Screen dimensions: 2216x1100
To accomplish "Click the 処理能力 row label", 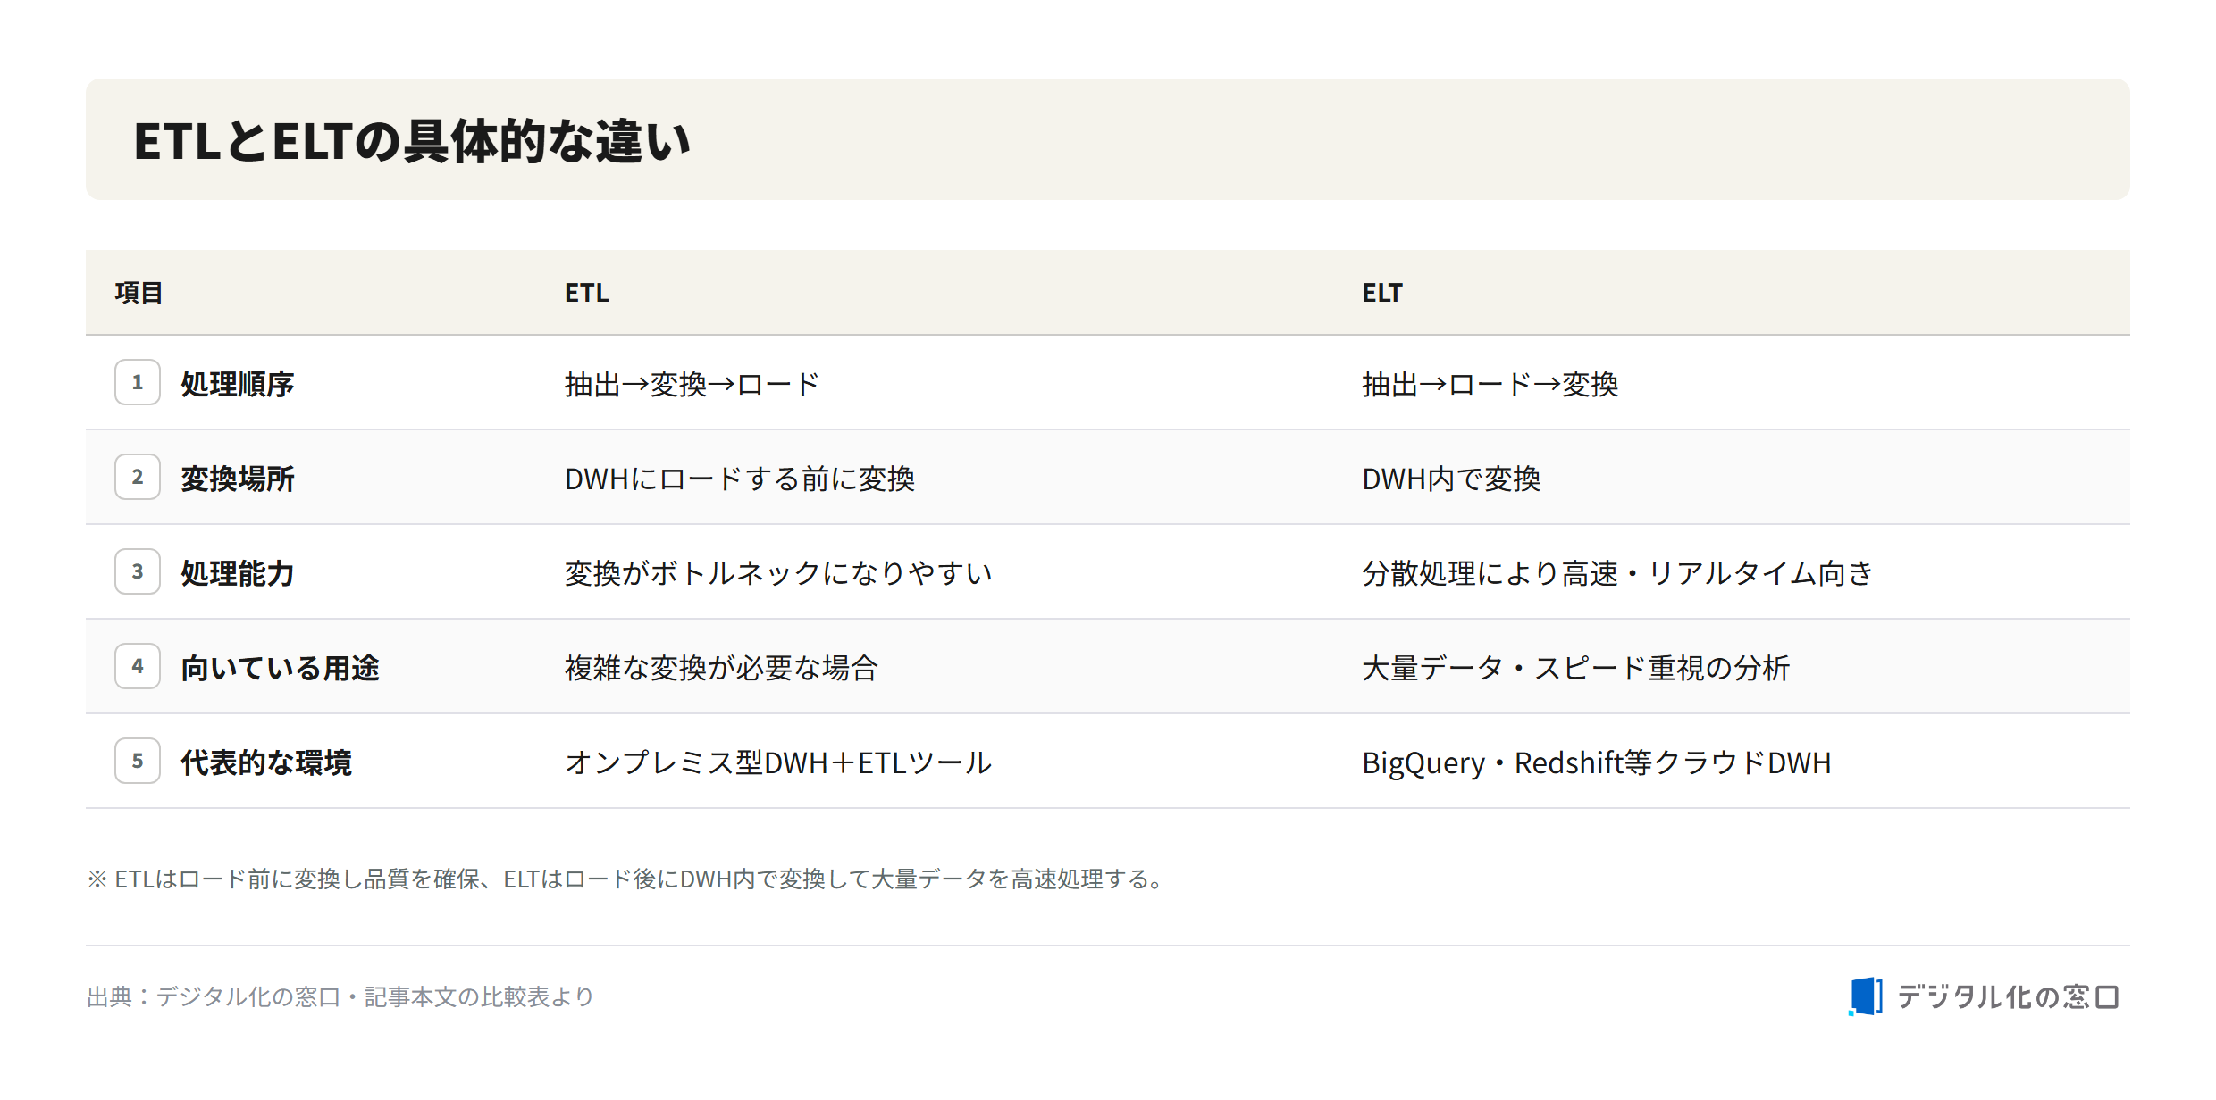I will [x=238, y=573].
